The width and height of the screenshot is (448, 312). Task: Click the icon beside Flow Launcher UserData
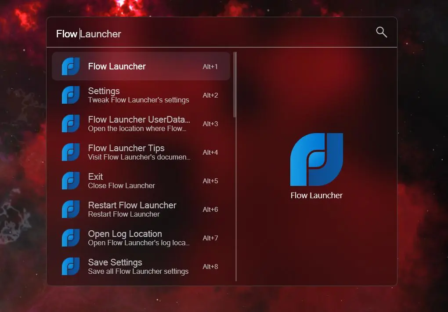[71, 123]
